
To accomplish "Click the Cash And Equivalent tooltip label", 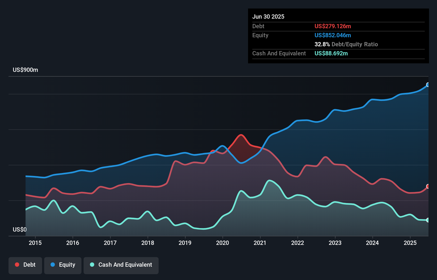I will click(x=279, y=53).
